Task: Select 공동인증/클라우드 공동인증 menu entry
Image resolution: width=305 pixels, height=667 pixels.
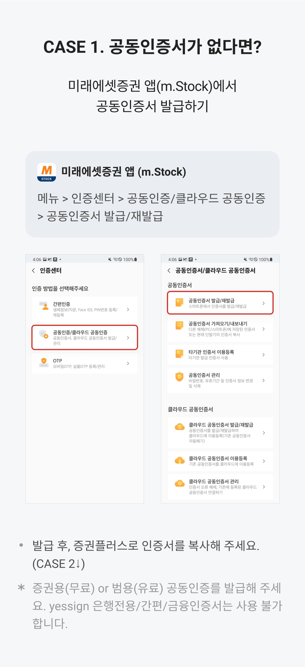Action: 85,337
